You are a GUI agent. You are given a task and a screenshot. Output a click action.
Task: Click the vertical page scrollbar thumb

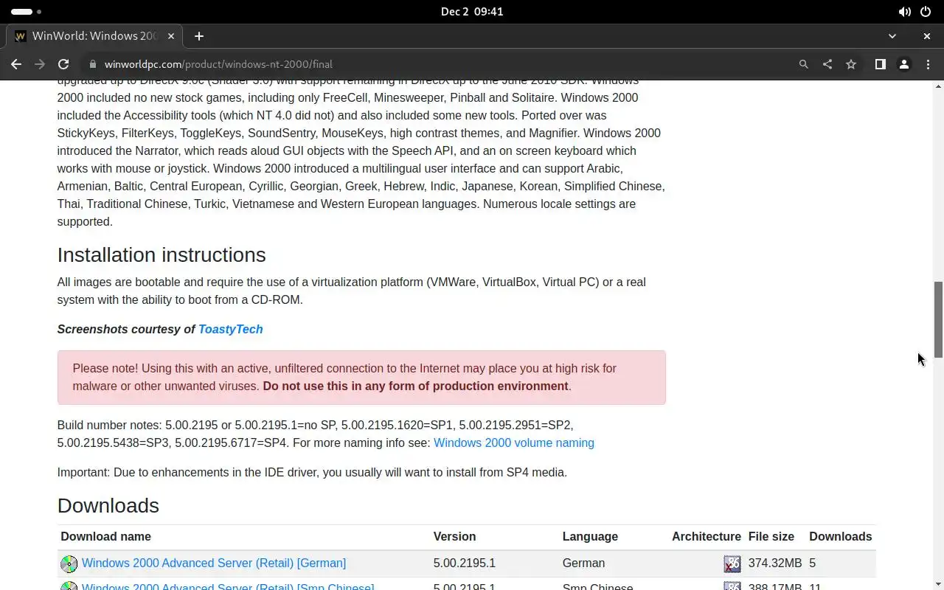pyautogui.click(x=938, y=319)
